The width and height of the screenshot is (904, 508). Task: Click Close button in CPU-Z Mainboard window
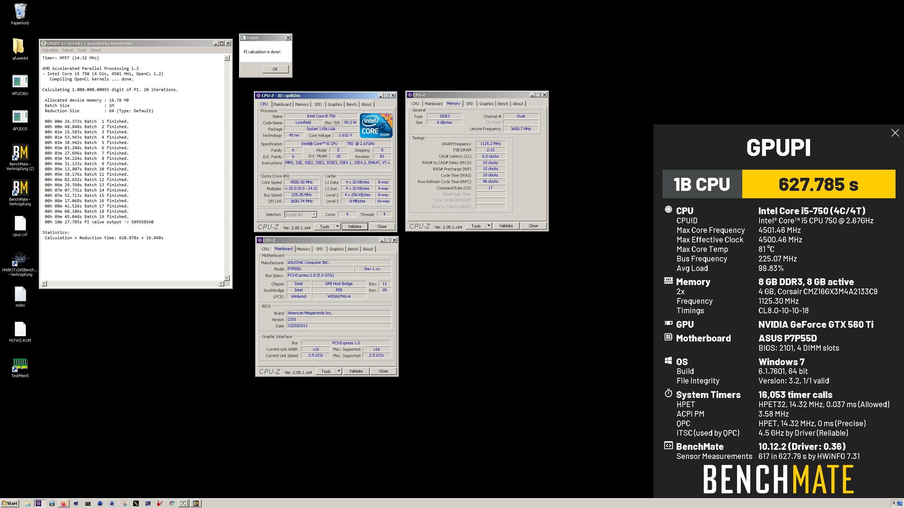coord(383,371)
